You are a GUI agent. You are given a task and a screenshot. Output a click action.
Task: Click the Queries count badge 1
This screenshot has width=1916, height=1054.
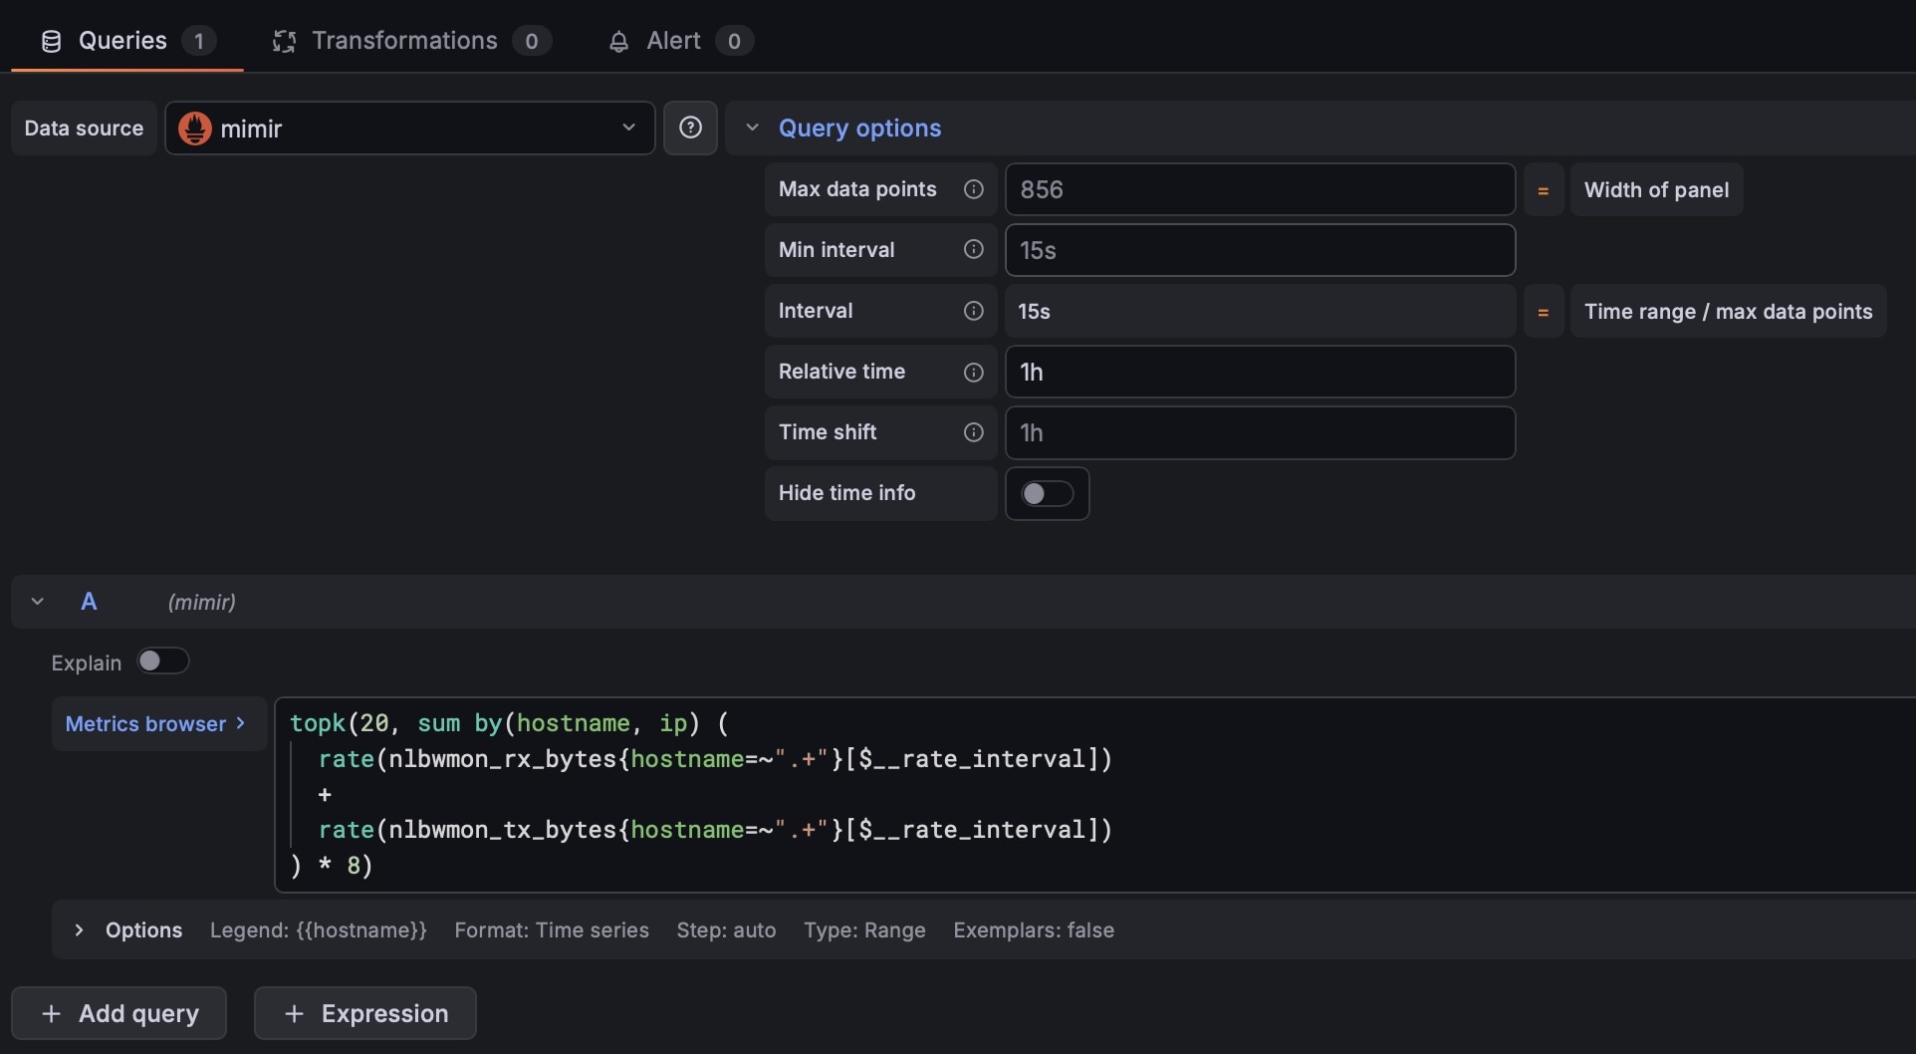pos(199,41)
